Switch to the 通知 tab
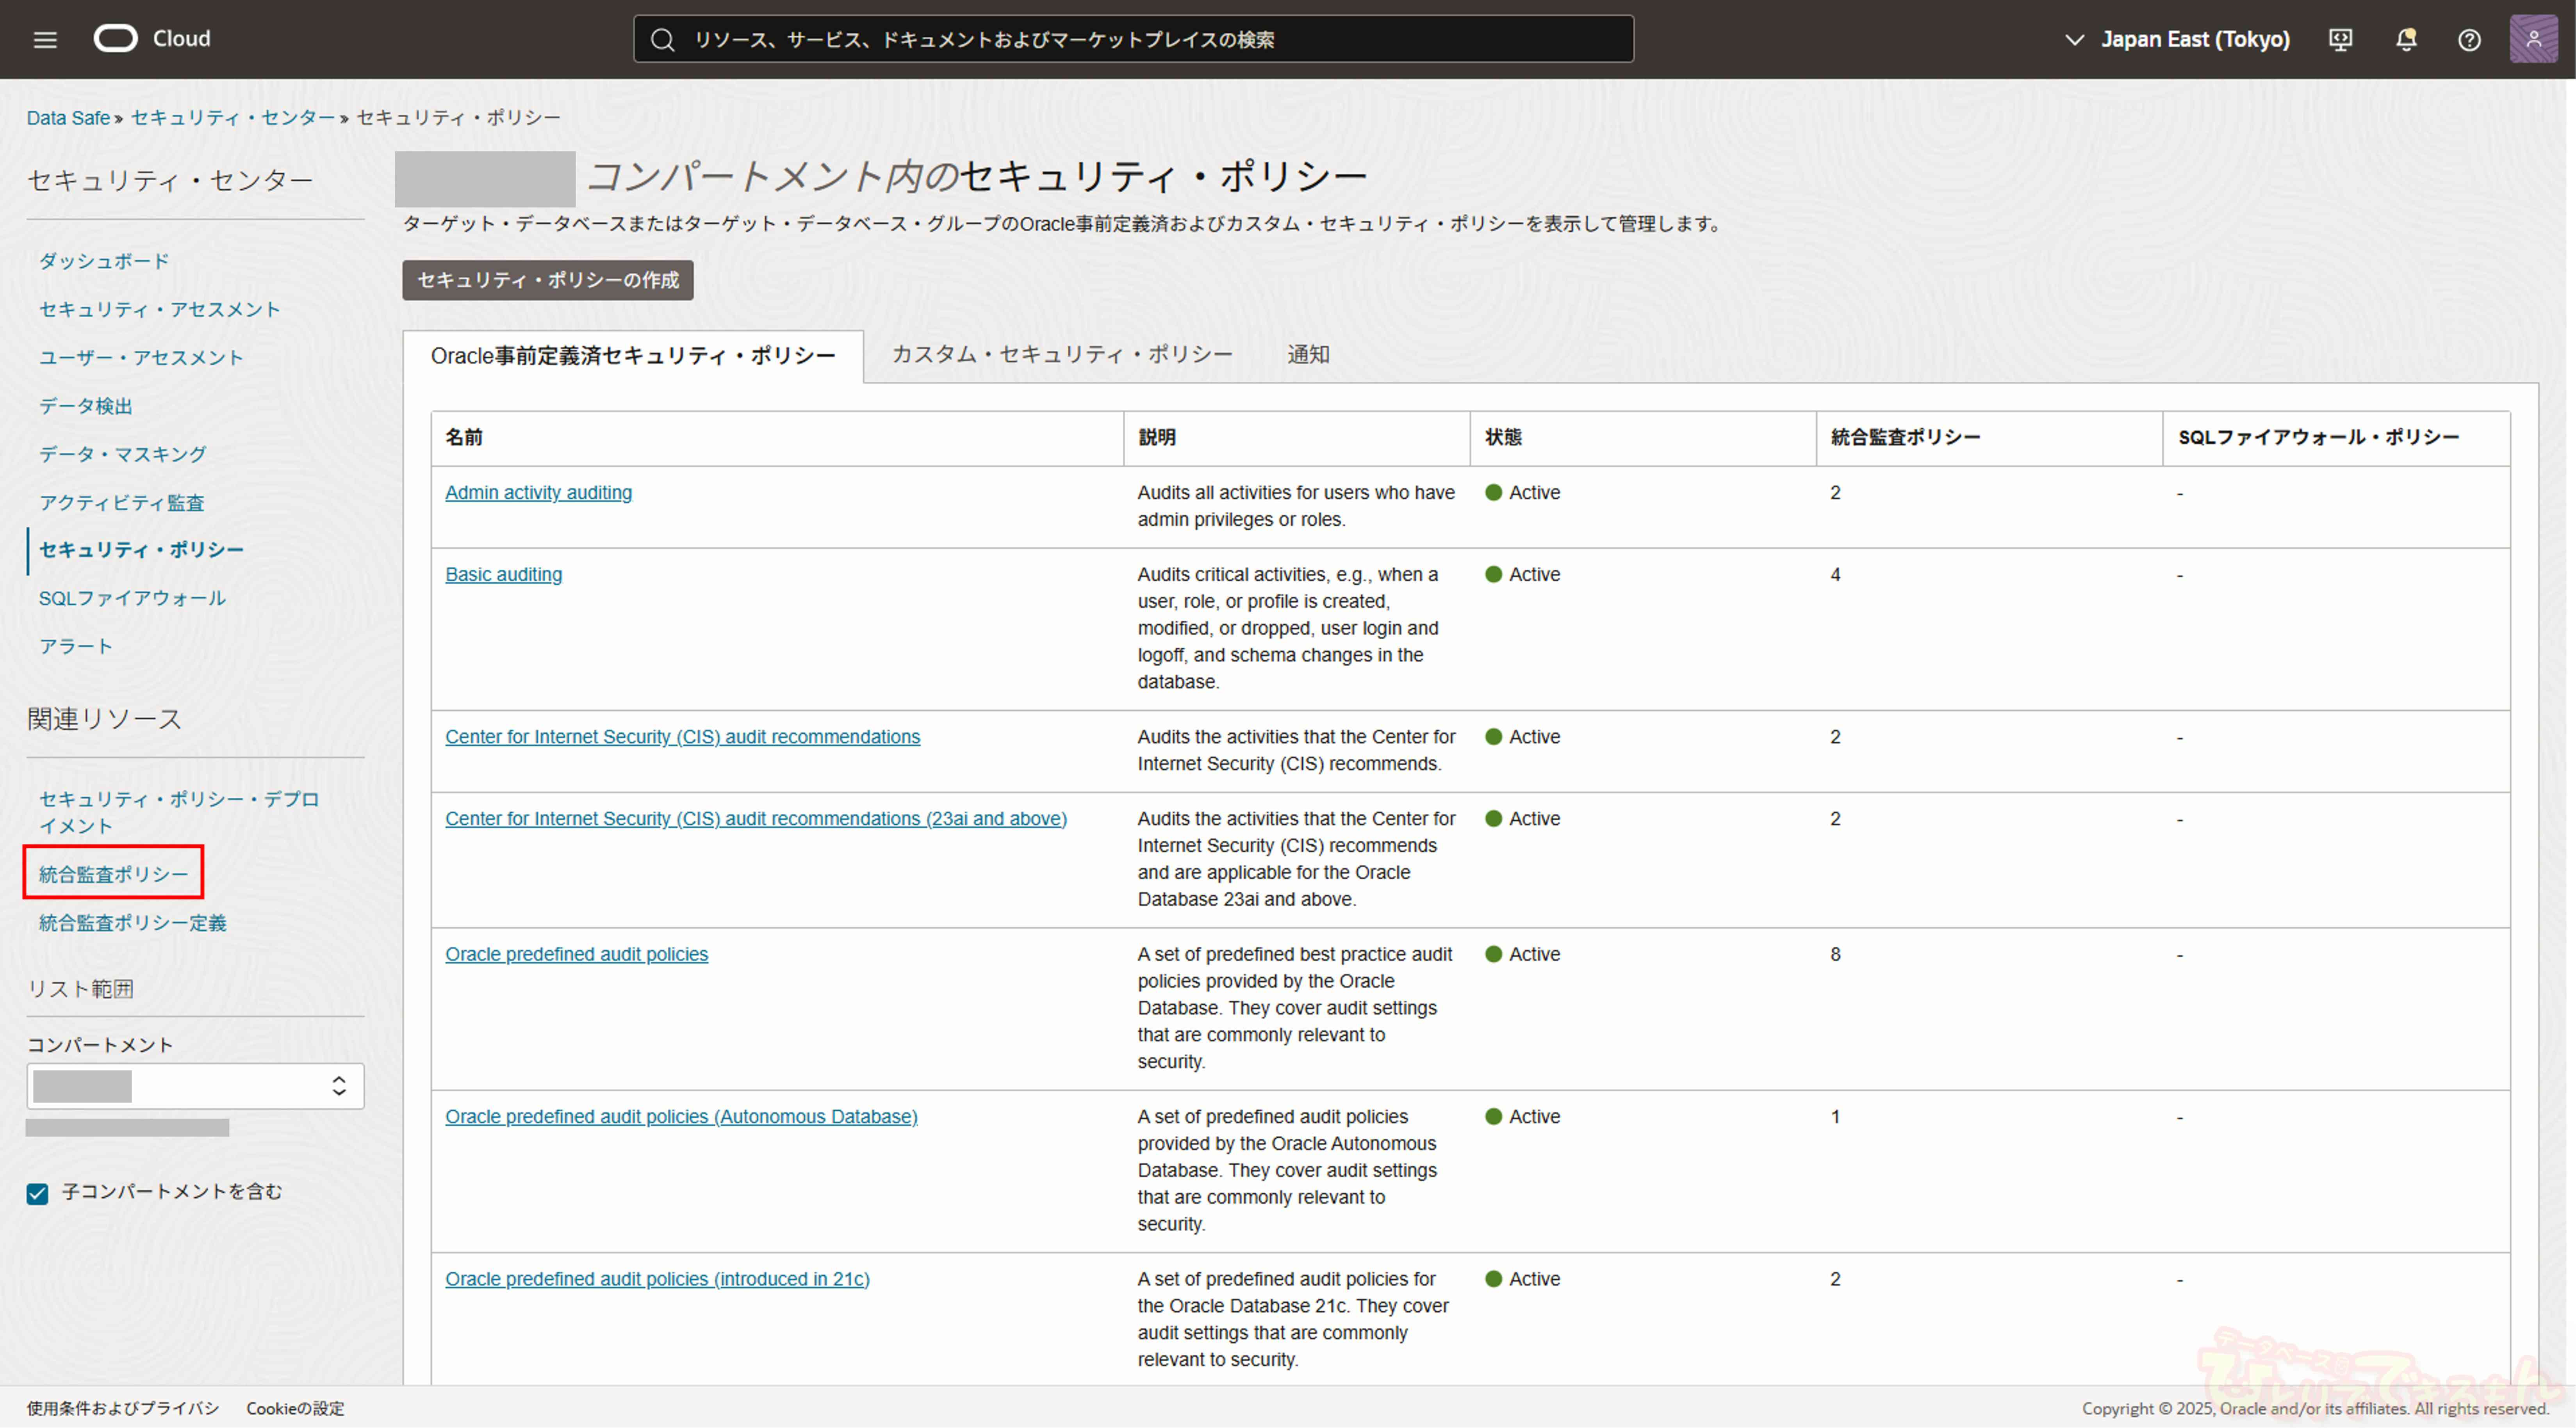The image size is (2576, 1428). pos(1307,355)
